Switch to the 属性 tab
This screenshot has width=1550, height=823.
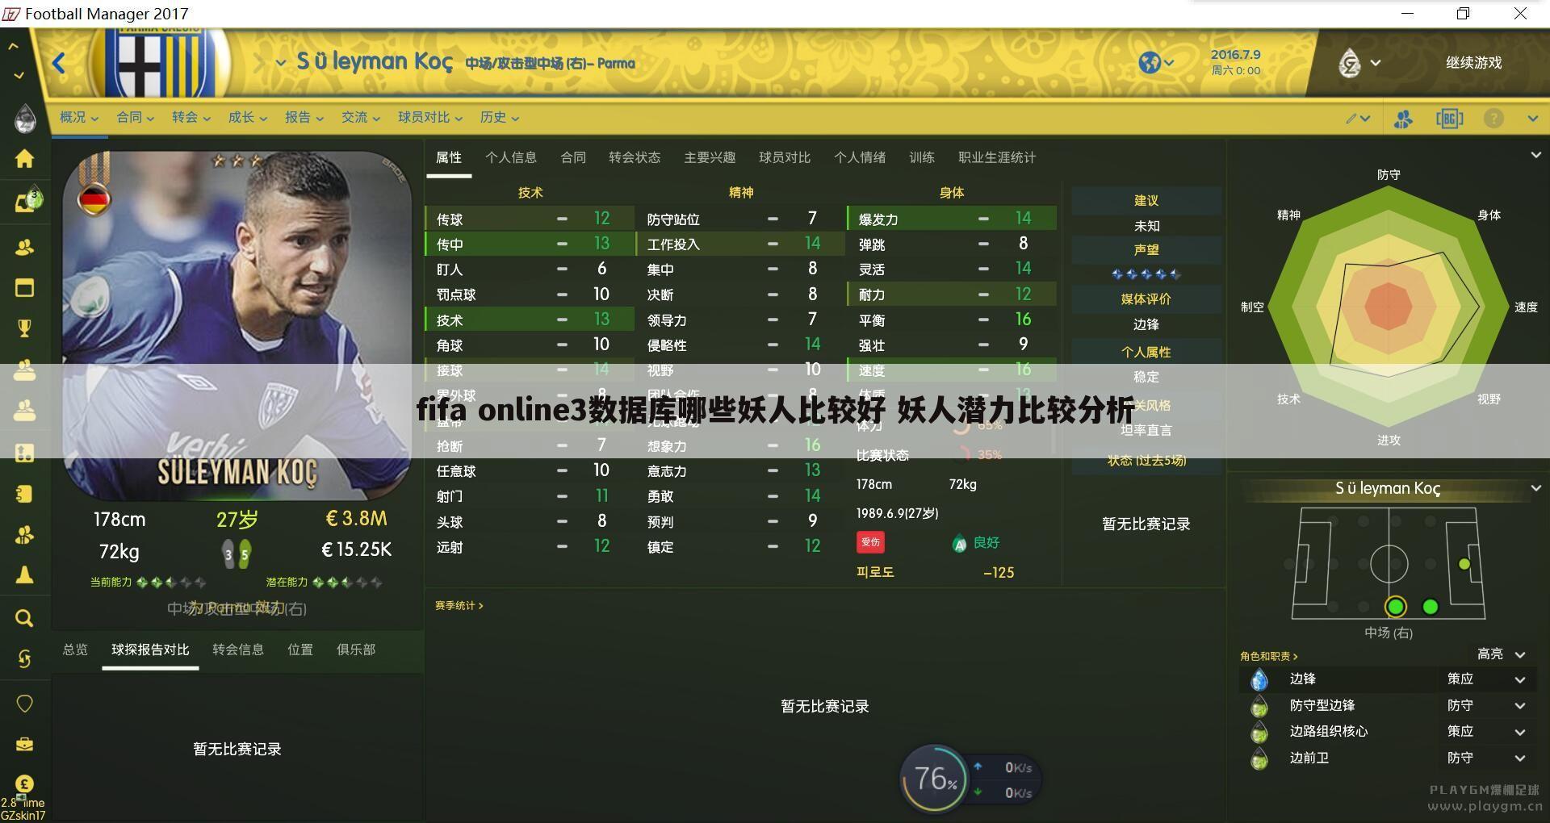[449, 158]
